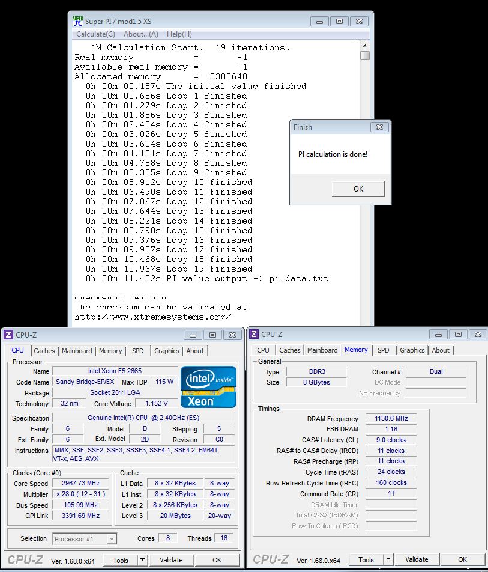Click OK in the Finish dialog
Viewport: 488px width, 572px height.
(x=358, y=189)
